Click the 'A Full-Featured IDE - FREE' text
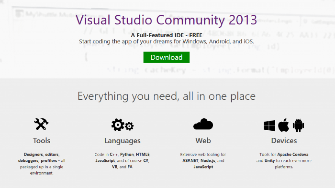Viewport: 335px width, 188px height. [166, 35]
